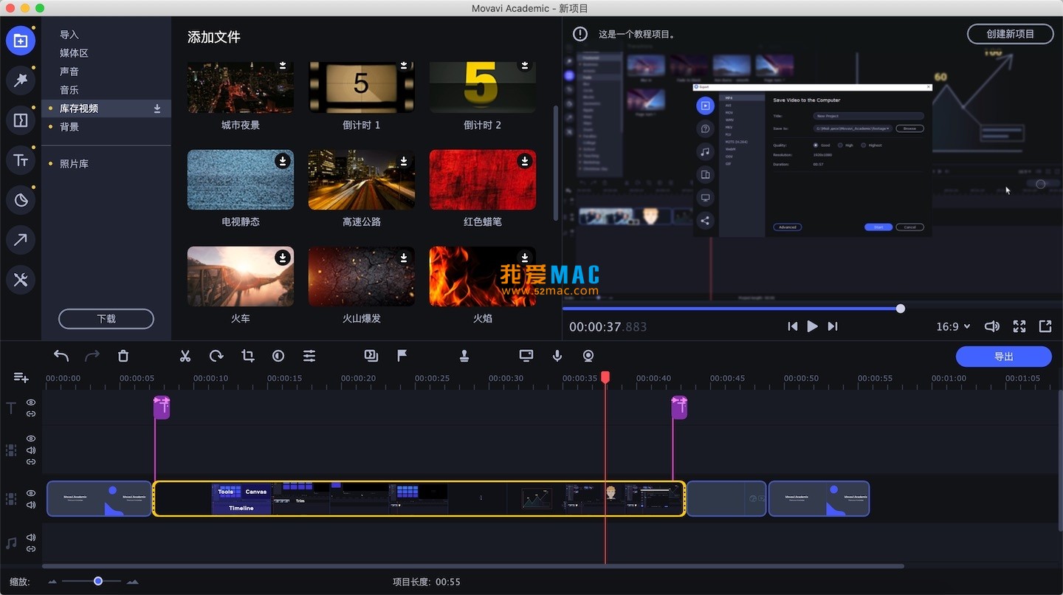1063x595 pixels.
Task: Toggle main video track visibility eye
Action: coord(31,493)
